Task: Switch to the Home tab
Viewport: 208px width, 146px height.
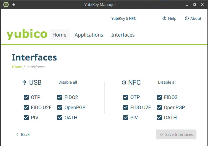Action: click(60, 35)
